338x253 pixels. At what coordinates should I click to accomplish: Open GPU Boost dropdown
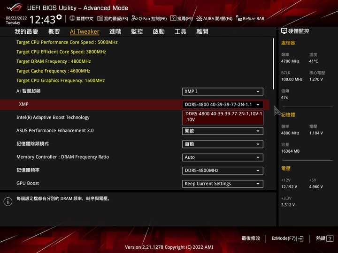[x=223, y=184]
